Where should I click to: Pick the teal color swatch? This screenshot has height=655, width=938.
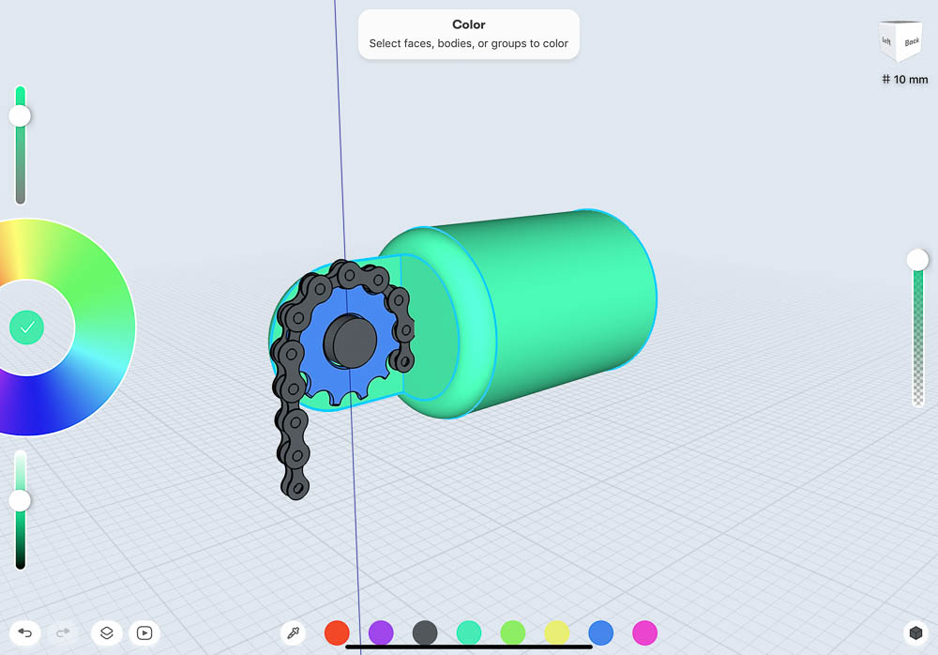[x=469, y=632]
